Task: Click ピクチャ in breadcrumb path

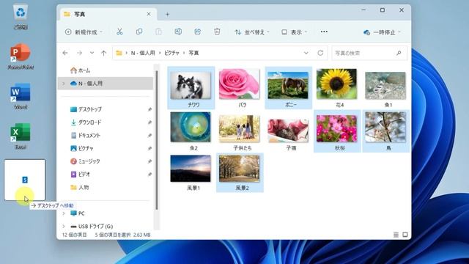Action: pos(171,53)
